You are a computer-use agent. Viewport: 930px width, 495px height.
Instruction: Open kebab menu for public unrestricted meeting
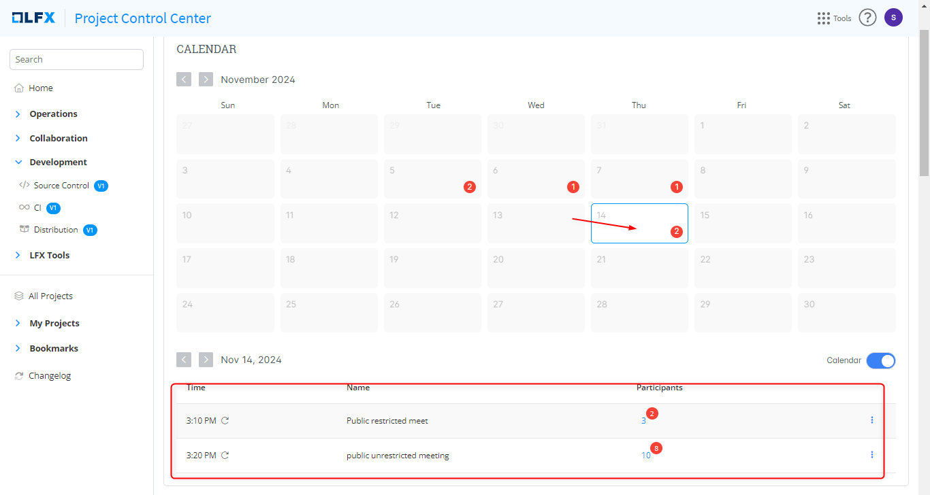(x=871, y=455)
